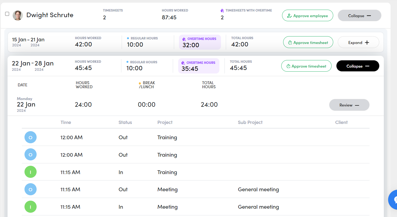Click overtime icon in the 32:00 badge

[184, 39]
